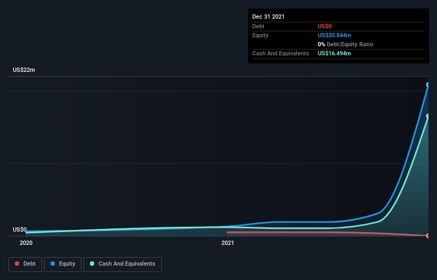
Task: Select the Cash endpoint marker on chart
Action: pyautogui.click(x=428, y=116)
